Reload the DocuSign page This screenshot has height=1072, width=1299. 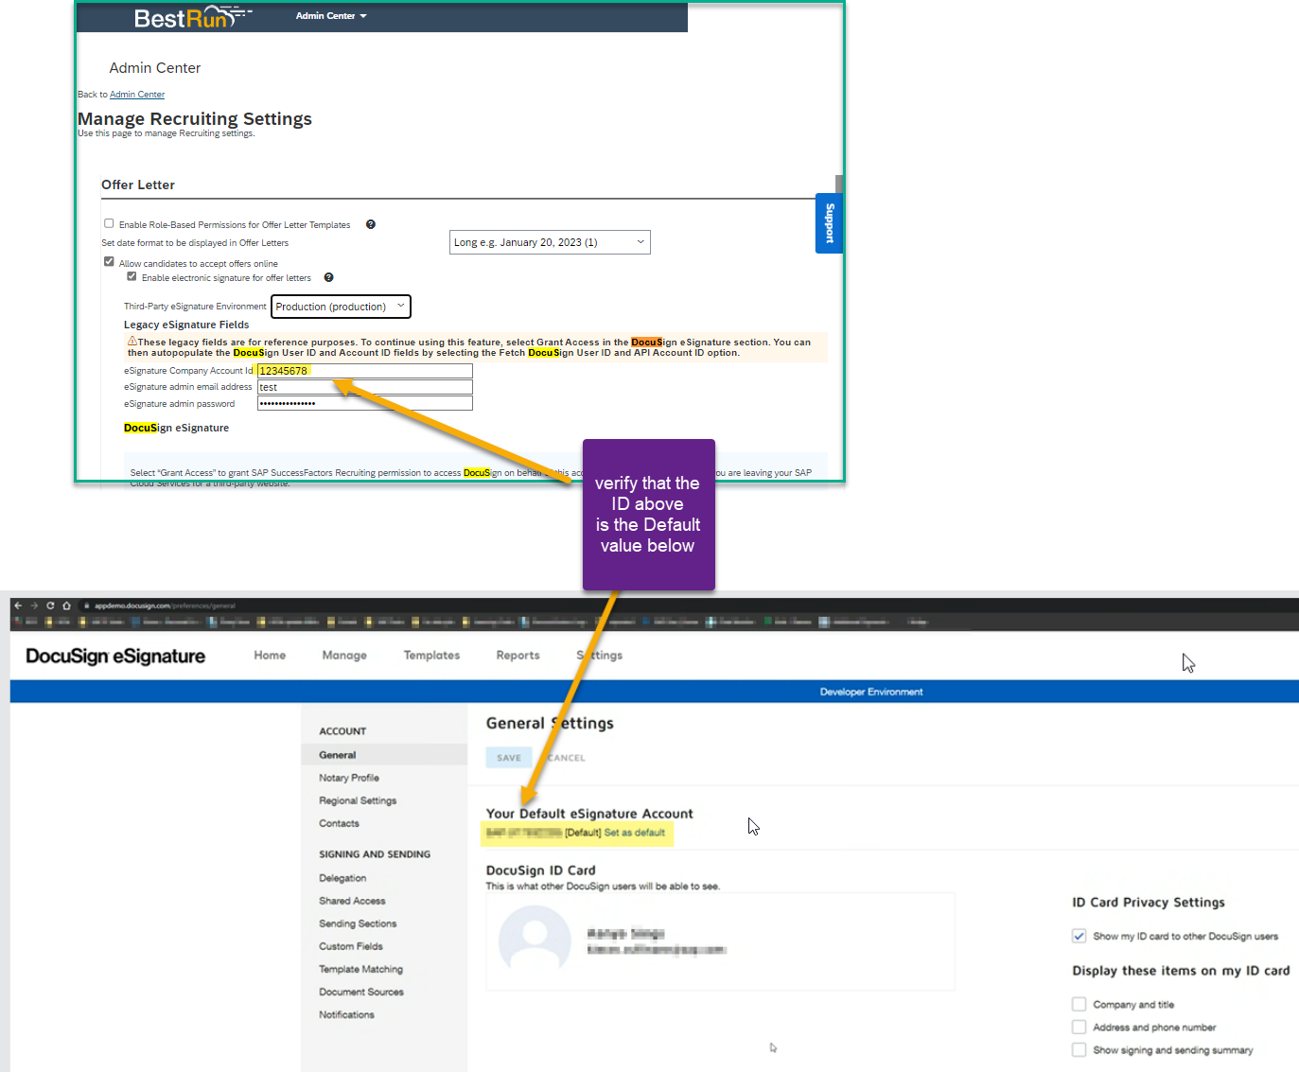coord(50,606)
